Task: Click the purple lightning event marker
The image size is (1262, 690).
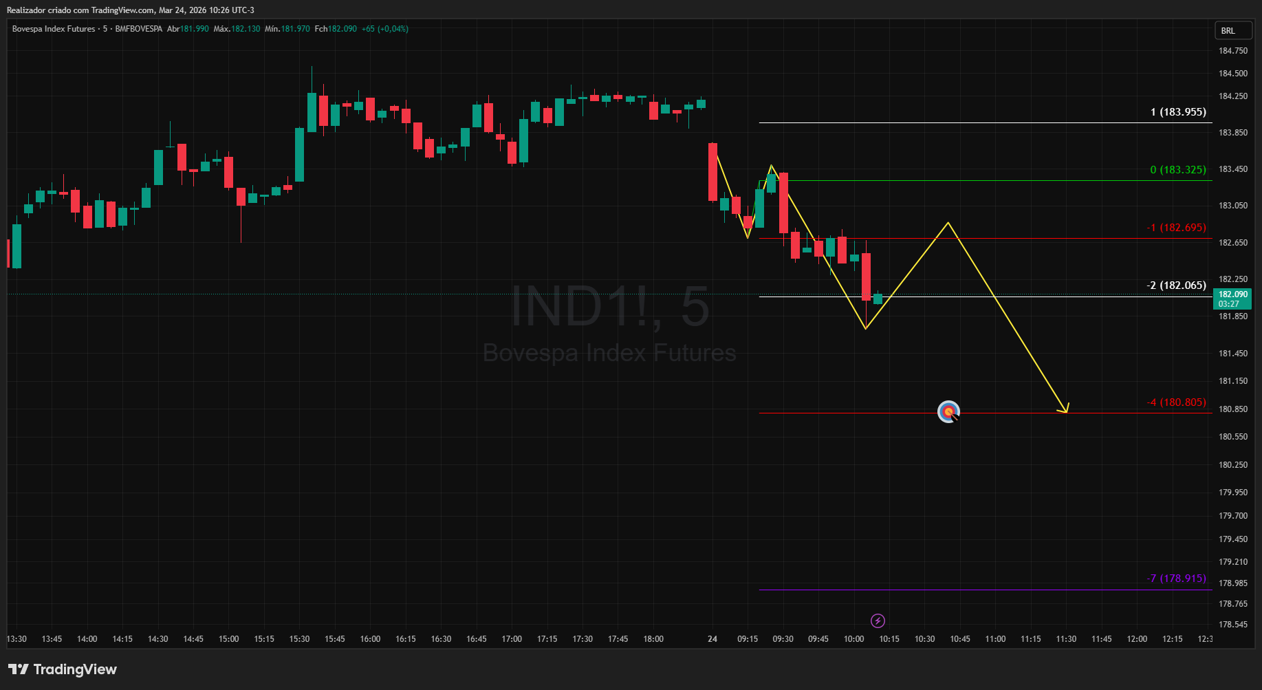Action: pos(878,621)
